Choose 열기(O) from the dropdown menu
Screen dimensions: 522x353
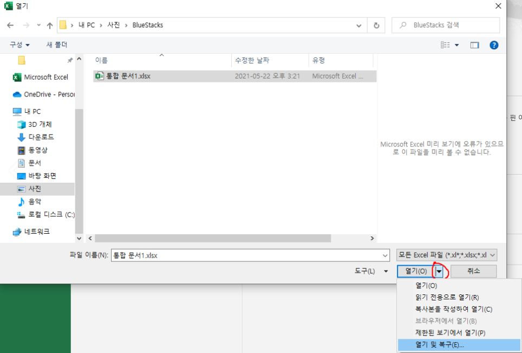pos(459,286)
